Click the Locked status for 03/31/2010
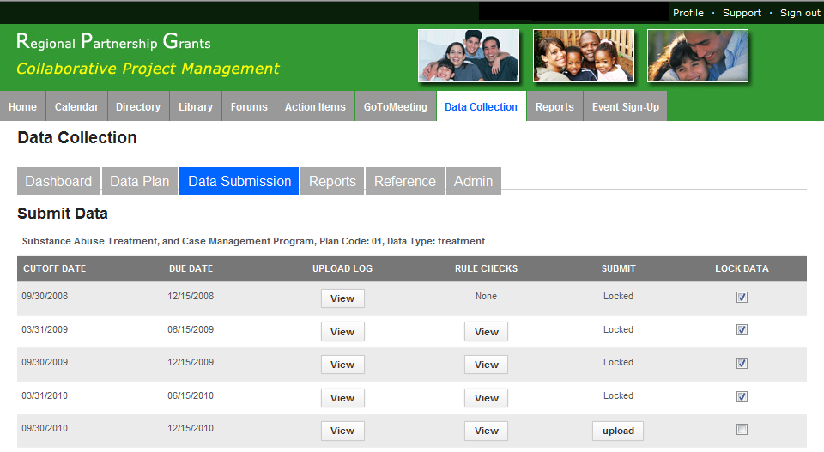The image size is (824, 452). coord(618,396)
